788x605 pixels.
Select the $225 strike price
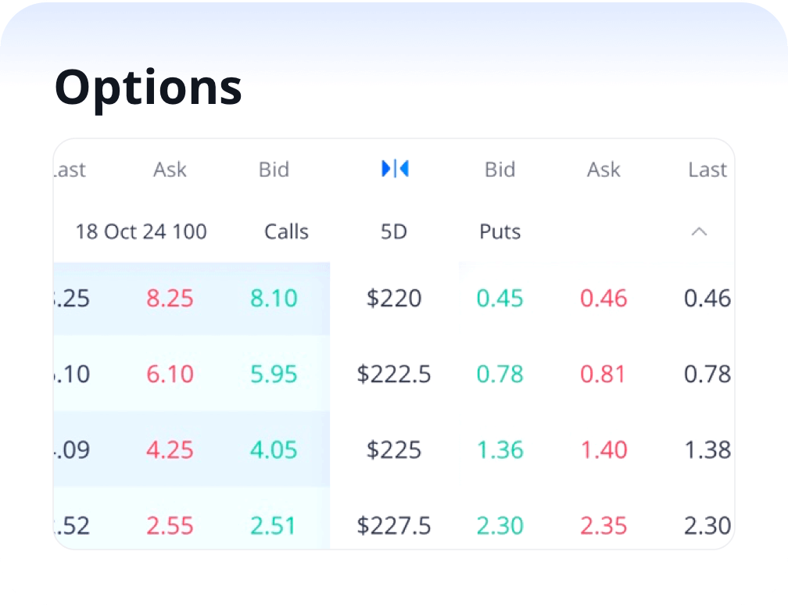[394, 449]
